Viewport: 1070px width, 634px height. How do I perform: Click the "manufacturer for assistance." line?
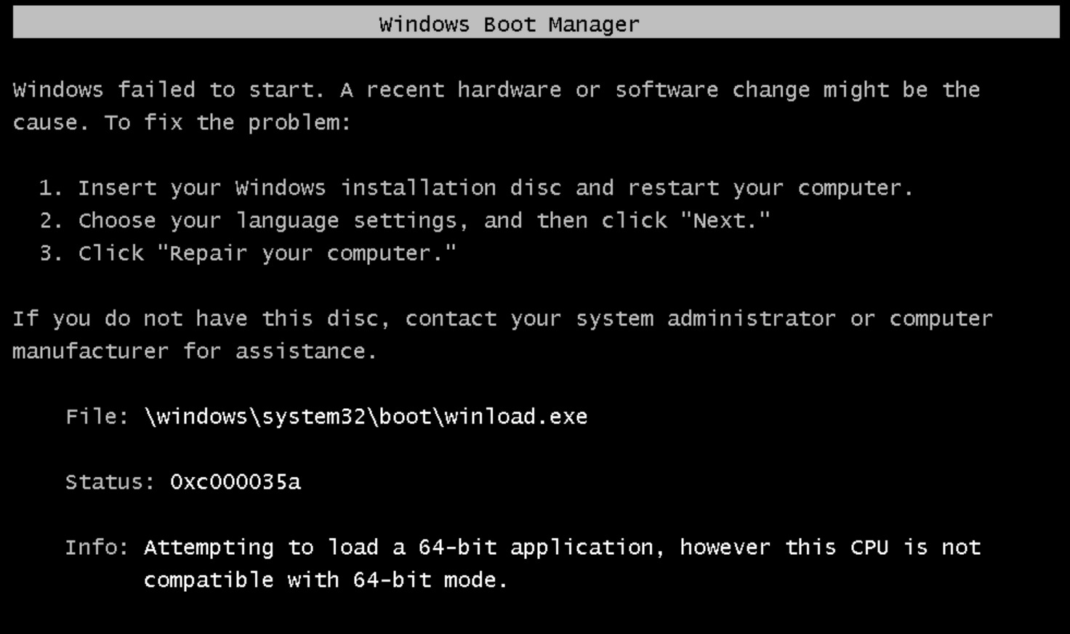click(195, 351)
